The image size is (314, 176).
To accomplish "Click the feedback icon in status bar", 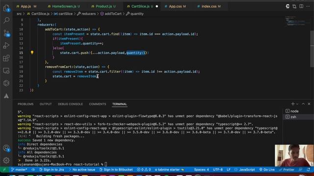I will point(300,170).
